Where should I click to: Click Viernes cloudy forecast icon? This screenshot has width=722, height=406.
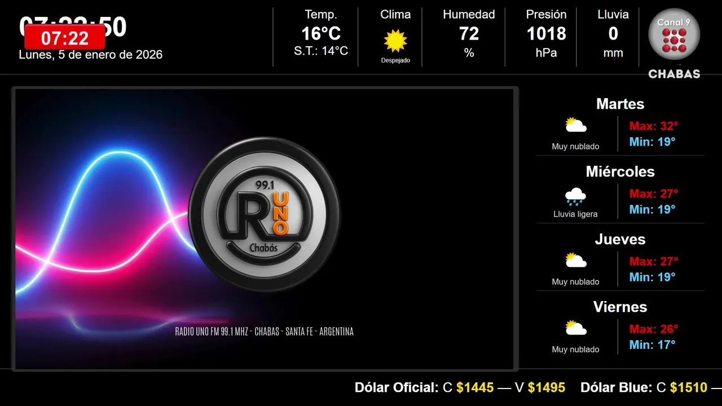[x=576, y=328]
